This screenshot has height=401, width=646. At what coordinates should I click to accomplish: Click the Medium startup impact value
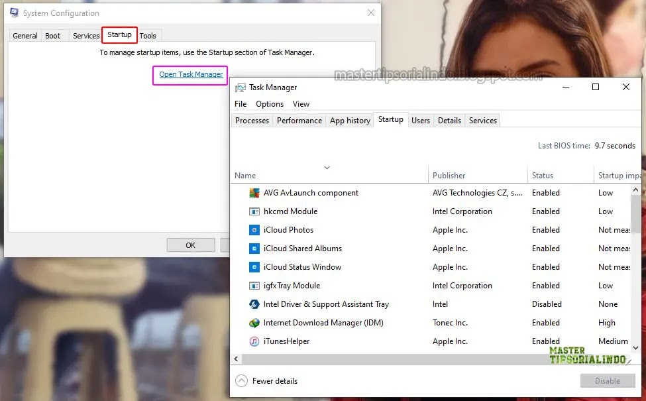[613, 341]
